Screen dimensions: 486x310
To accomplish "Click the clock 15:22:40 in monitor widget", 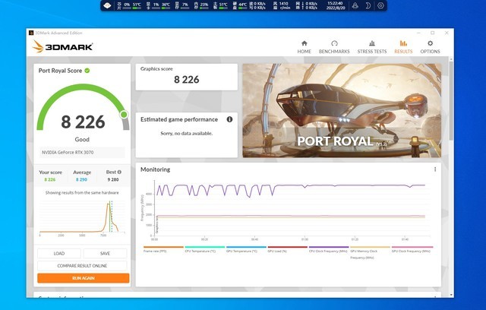I will coord(335,3).
